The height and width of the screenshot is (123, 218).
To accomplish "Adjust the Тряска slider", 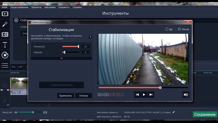I will [x=71, y=52].
